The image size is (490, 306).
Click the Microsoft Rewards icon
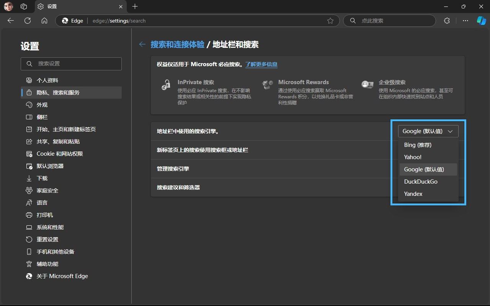(267, 85)
